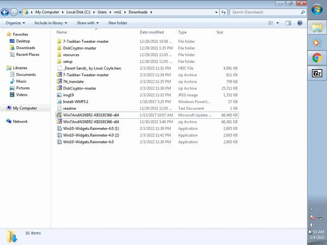The image size is (327, 245).
Task: Select the Desert Sands heic file icon
Action: (59, 68)
